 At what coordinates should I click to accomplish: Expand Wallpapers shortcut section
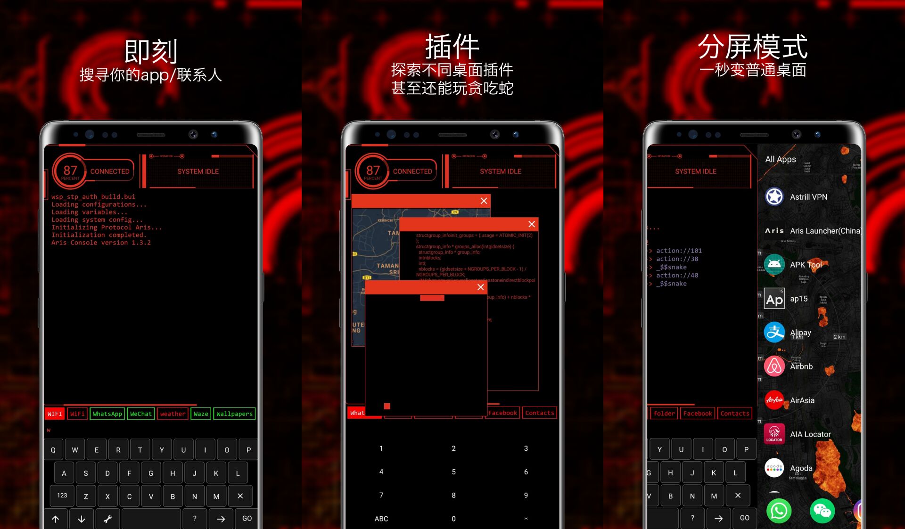(x=234, y=413)
